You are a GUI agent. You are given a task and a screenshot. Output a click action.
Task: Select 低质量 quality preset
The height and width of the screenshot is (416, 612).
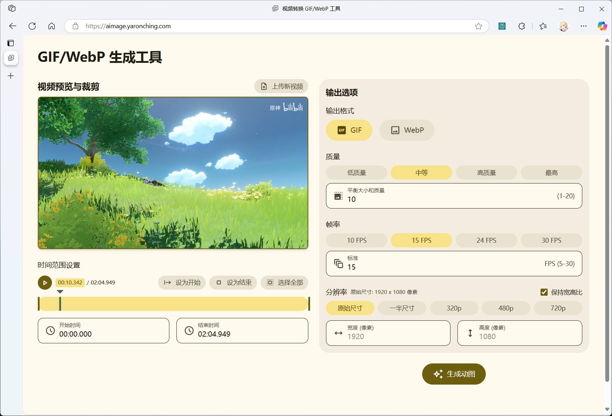pos(356,173)
